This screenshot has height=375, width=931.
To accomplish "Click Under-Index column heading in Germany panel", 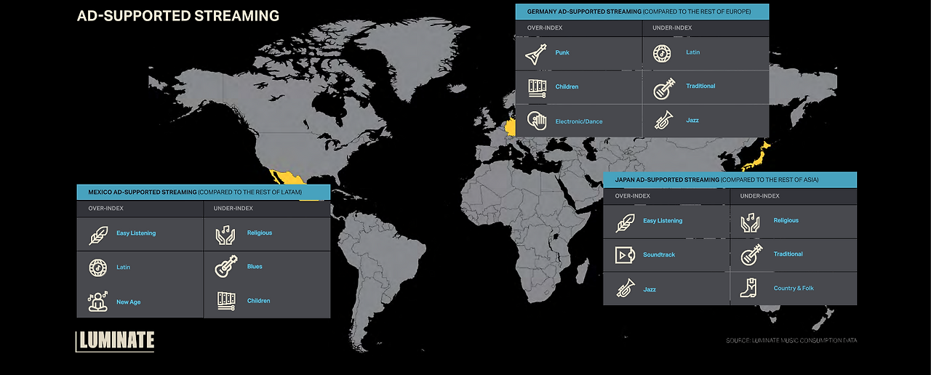I will [672, 28].
